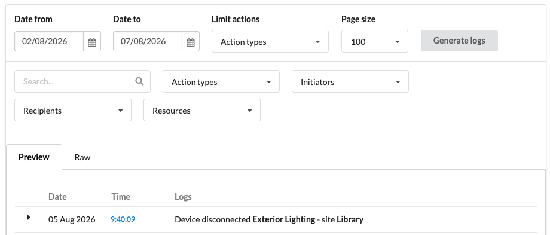Click the search magnifier icon
Image resolution: width=550 pixels, height=235 pixels.
click(139, 81)
